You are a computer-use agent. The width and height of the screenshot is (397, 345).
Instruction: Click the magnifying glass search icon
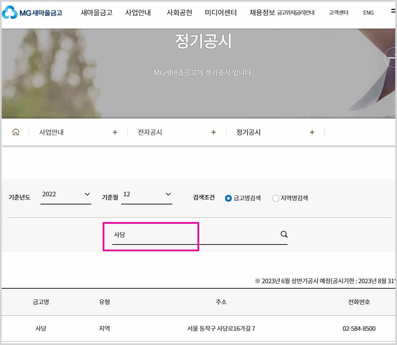coord(283,234)
